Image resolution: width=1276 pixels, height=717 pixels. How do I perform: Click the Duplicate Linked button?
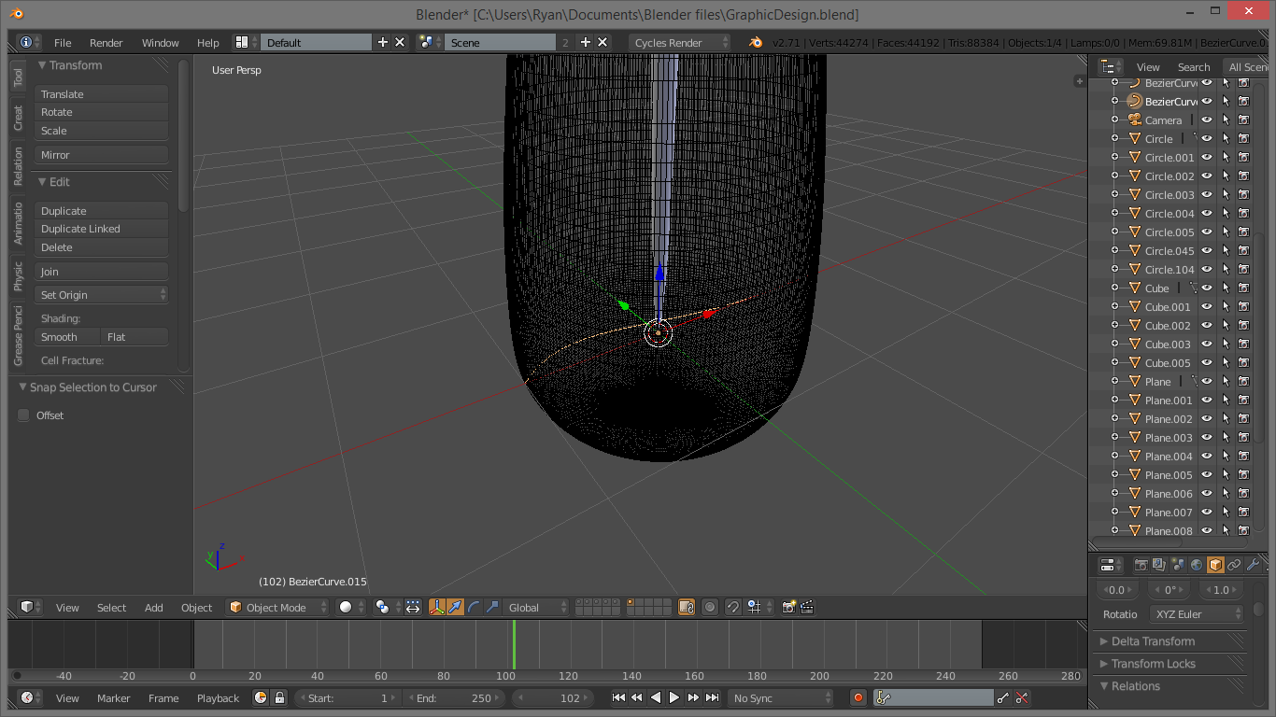pyautogui.click(x=101, y=229)
